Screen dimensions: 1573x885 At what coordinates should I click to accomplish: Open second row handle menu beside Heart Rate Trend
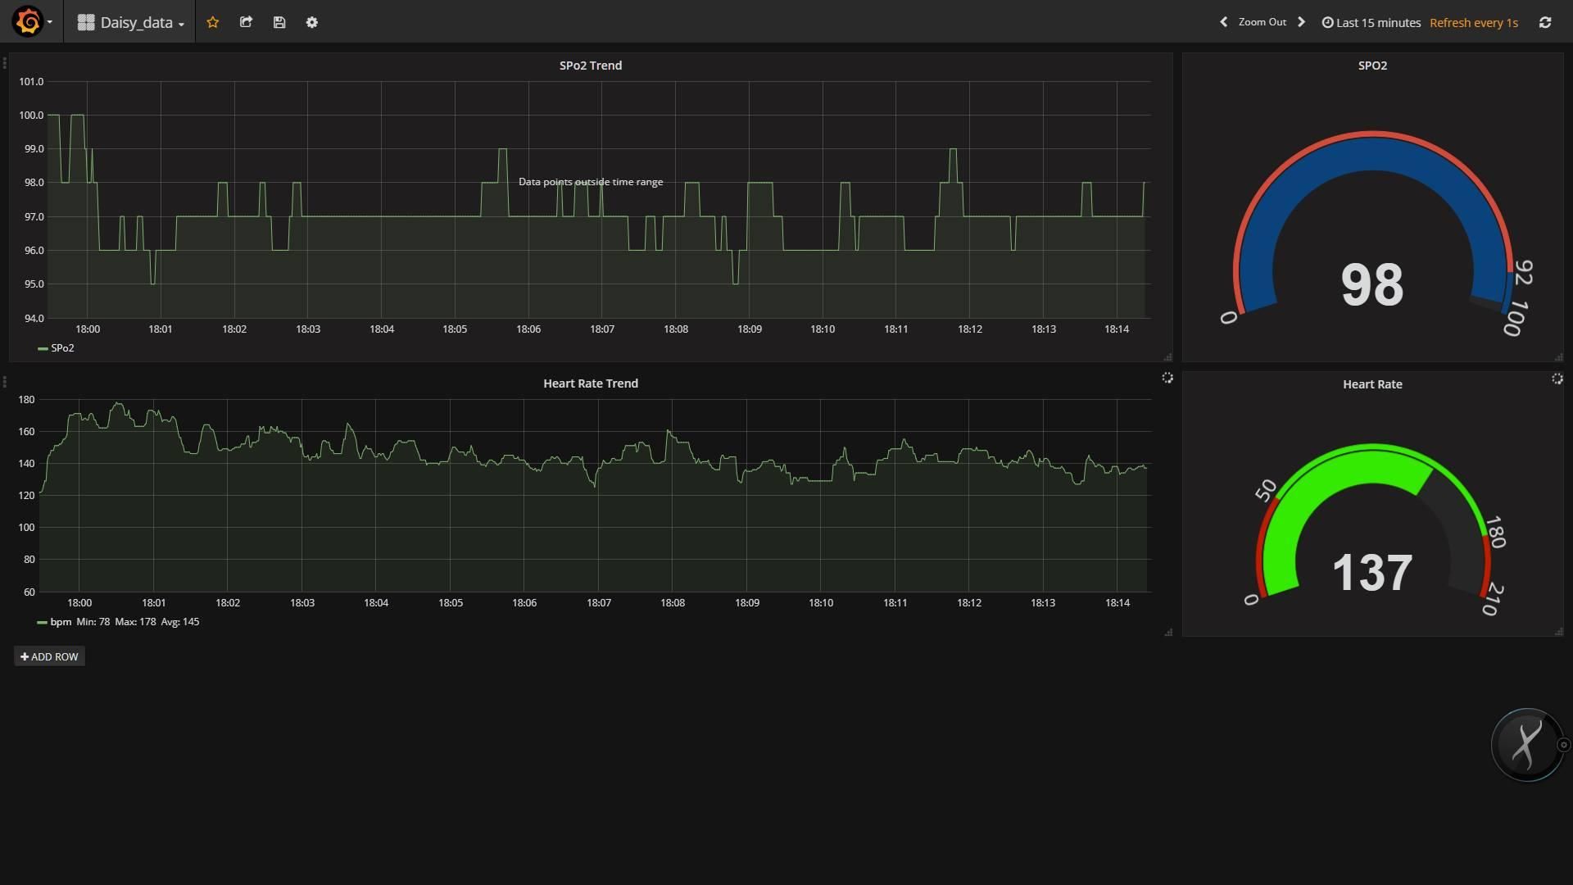(x=5, y=382)
